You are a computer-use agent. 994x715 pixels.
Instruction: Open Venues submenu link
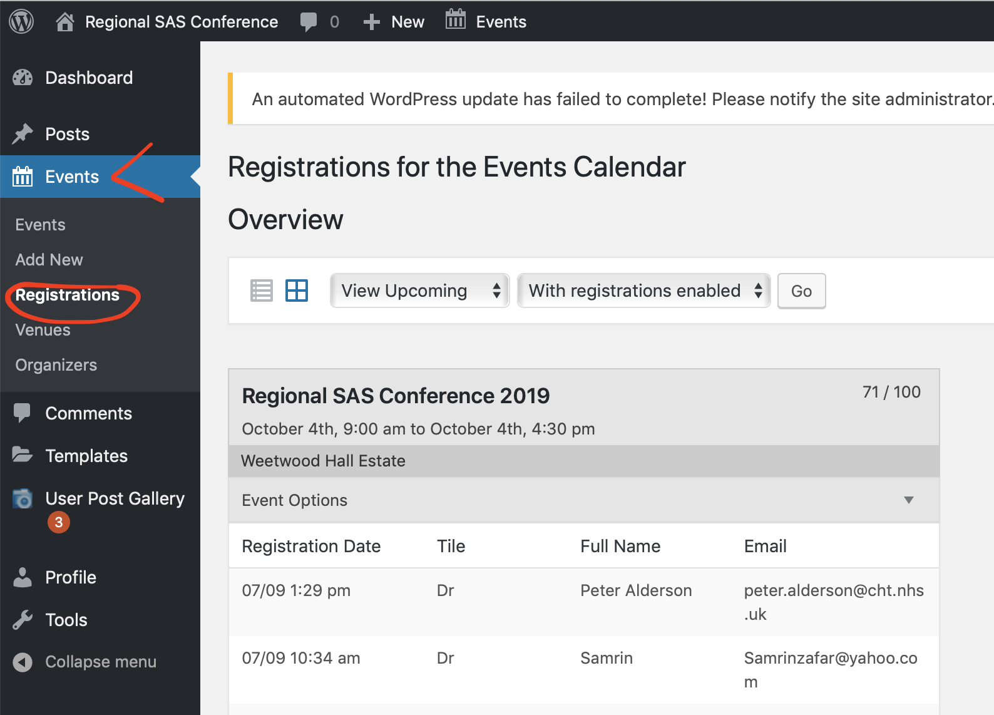[x=43, y=330]
